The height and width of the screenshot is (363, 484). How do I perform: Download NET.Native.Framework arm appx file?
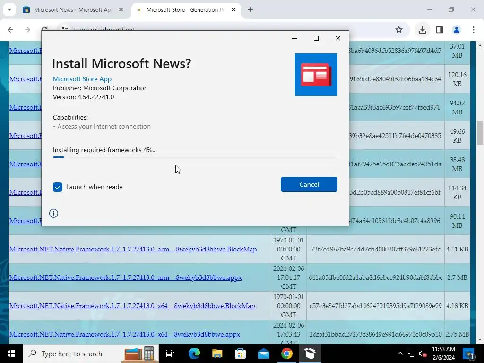[x=125, y=277]
